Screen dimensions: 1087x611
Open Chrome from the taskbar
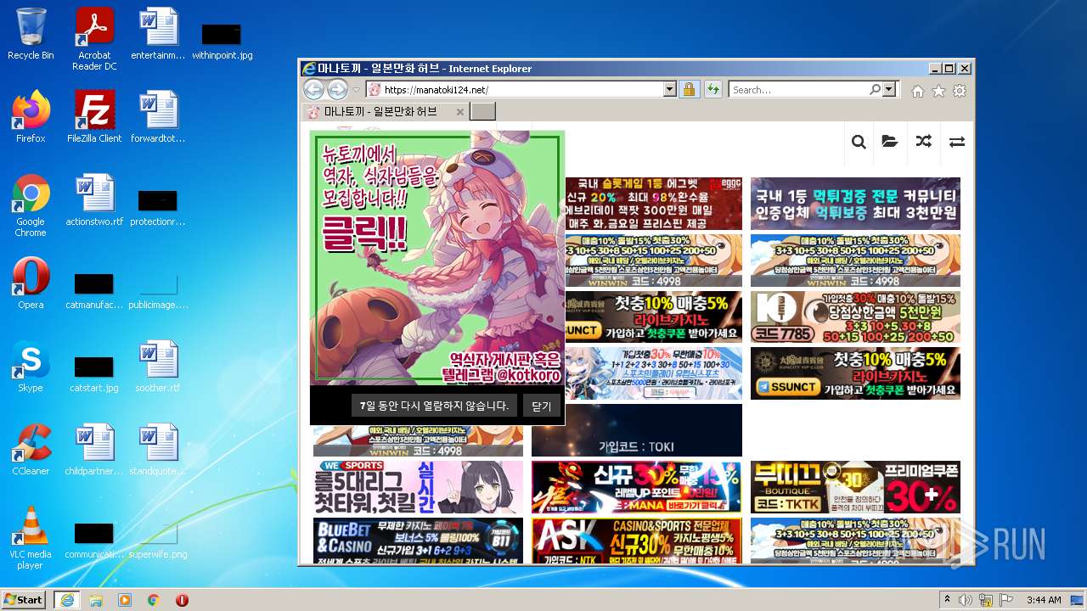click(x=154, y=600)
